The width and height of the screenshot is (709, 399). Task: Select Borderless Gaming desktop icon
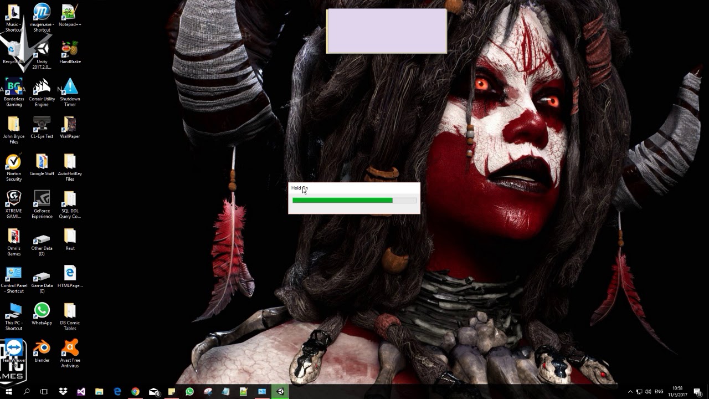tap(14, 93)
